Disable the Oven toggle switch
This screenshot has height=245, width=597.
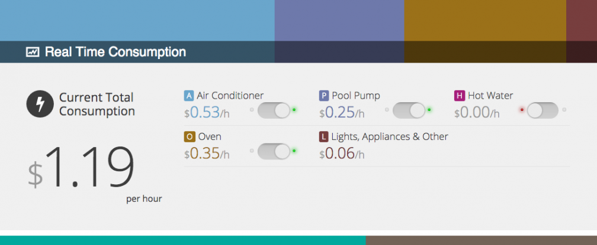pos(274,151)
